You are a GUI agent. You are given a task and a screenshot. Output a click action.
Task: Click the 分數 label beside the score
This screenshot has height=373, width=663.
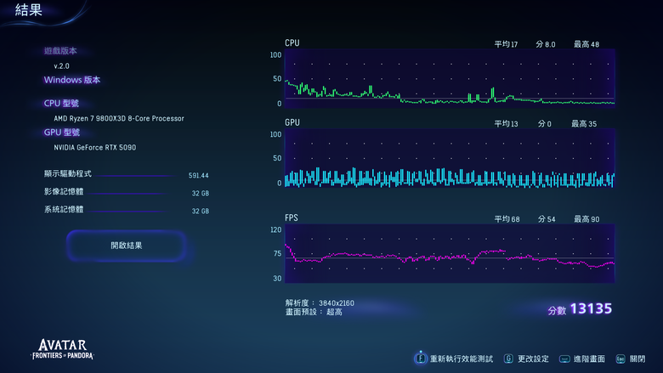tap(557, 310)
